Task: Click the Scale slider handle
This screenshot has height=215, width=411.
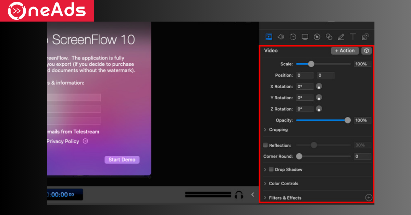Action: click(311, 64)
